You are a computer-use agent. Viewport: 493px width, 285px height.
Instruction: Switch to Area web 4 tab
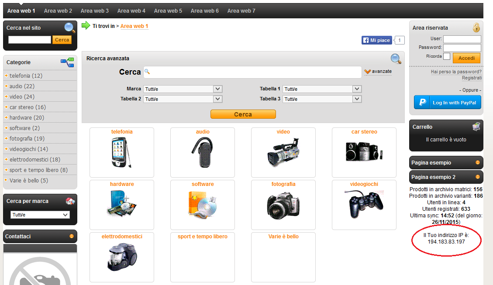131,10
